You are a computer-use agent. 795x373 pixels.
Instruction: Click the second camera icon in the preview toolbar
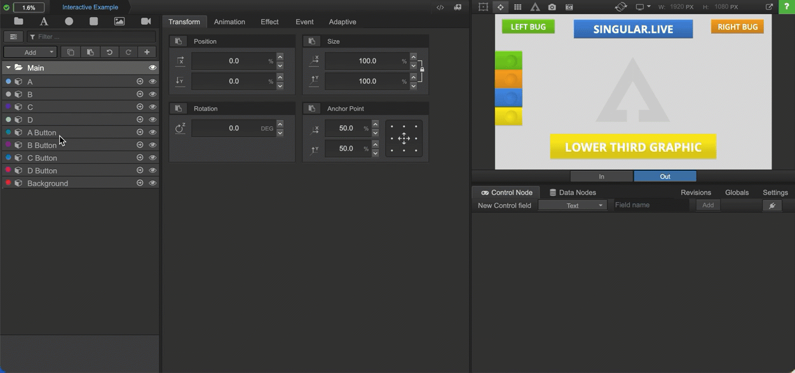569,7
